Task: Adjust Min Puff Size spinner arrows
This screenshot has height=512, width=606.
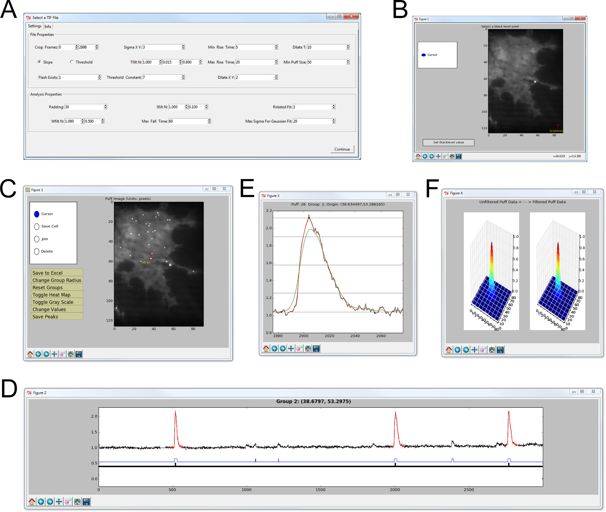Action: click(348, 62)
